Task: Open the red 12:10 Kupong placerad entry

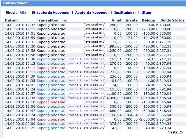Action: pos(51,102)
